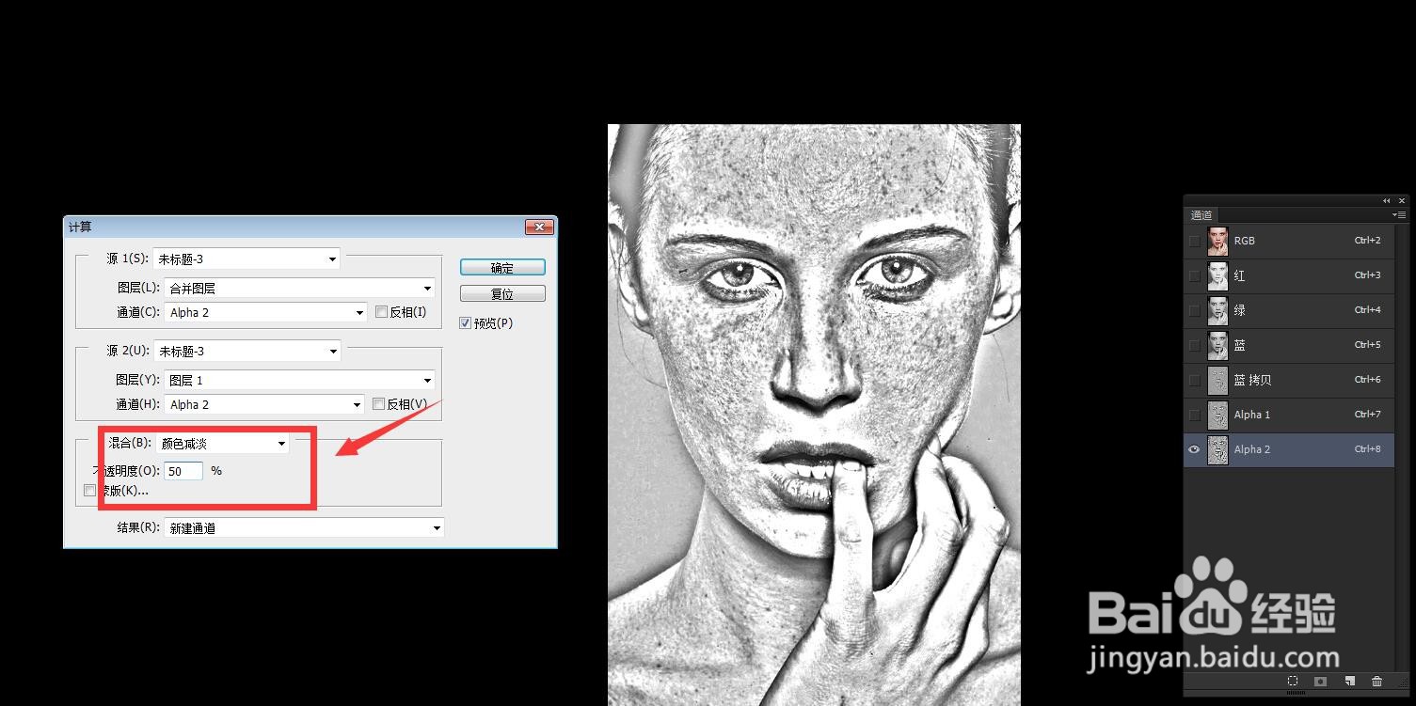
Task: Delete current channel trash icon
Action: [x=1377, y=681]
